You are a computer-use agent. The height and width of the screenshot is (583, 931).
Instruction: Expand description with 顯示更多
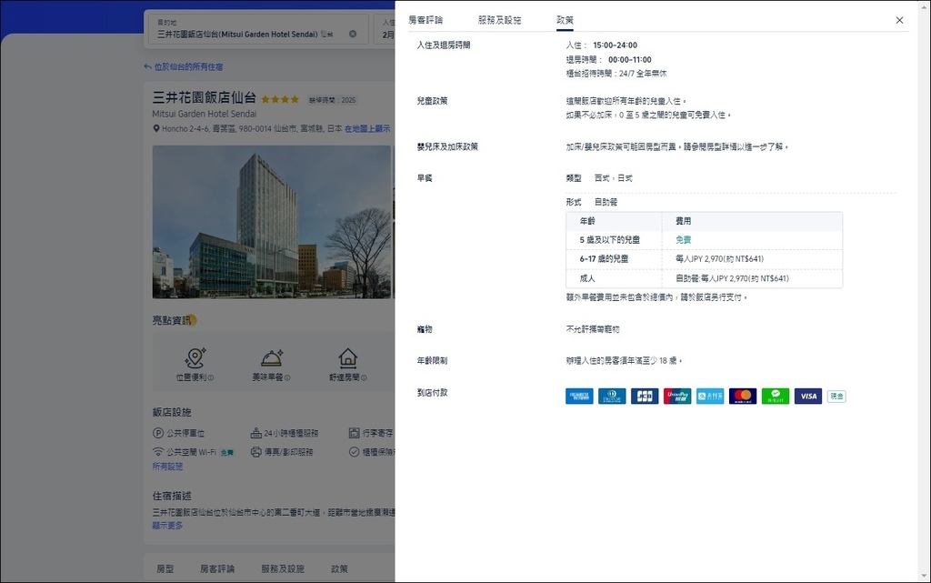(x=167, y=526)
